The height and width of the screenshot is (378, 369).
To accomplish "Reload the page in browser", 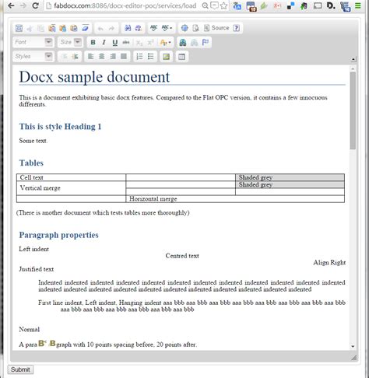I will 35,5.
